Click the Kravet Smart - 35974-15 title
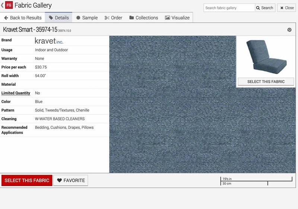The image size is (298, 209). (30, 29)
